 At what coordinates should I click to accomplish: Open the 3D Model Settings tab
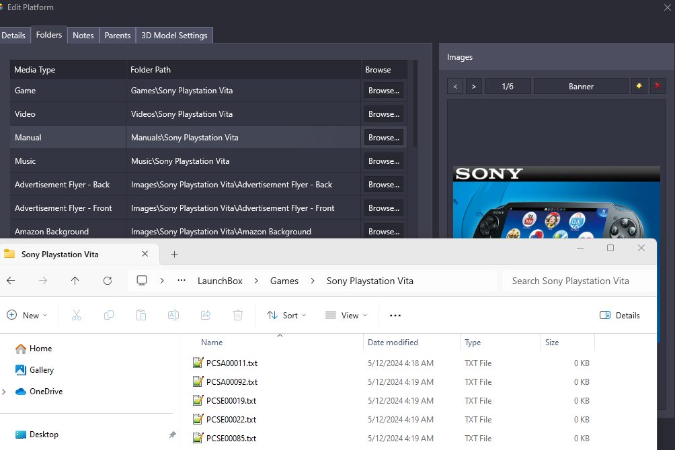click(174, 36)
